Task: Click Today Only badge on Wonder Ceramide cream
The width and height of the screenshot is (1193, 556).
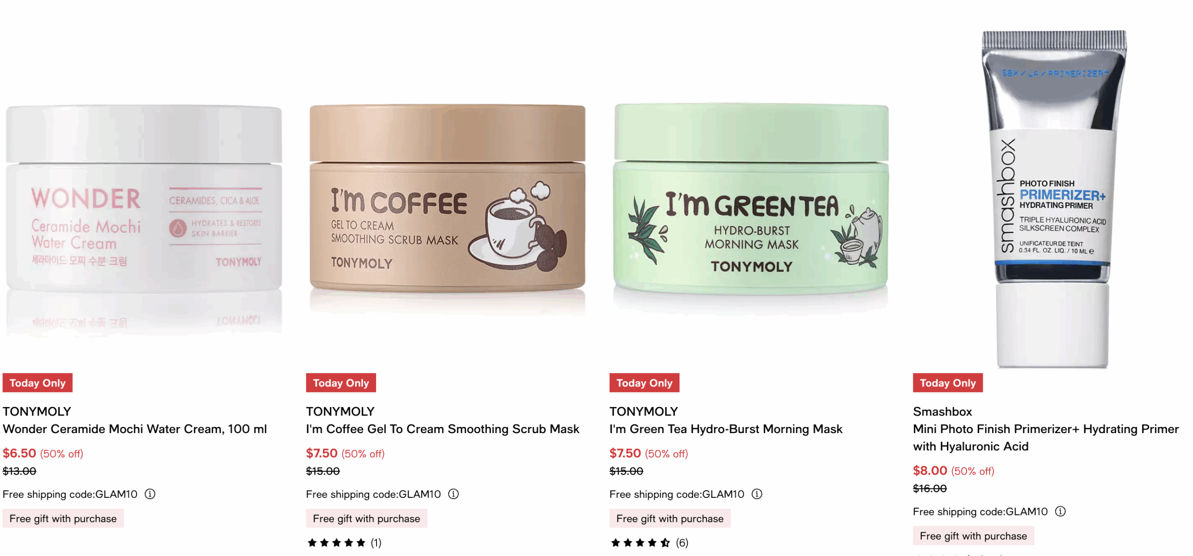Action: tap(38, 382)
